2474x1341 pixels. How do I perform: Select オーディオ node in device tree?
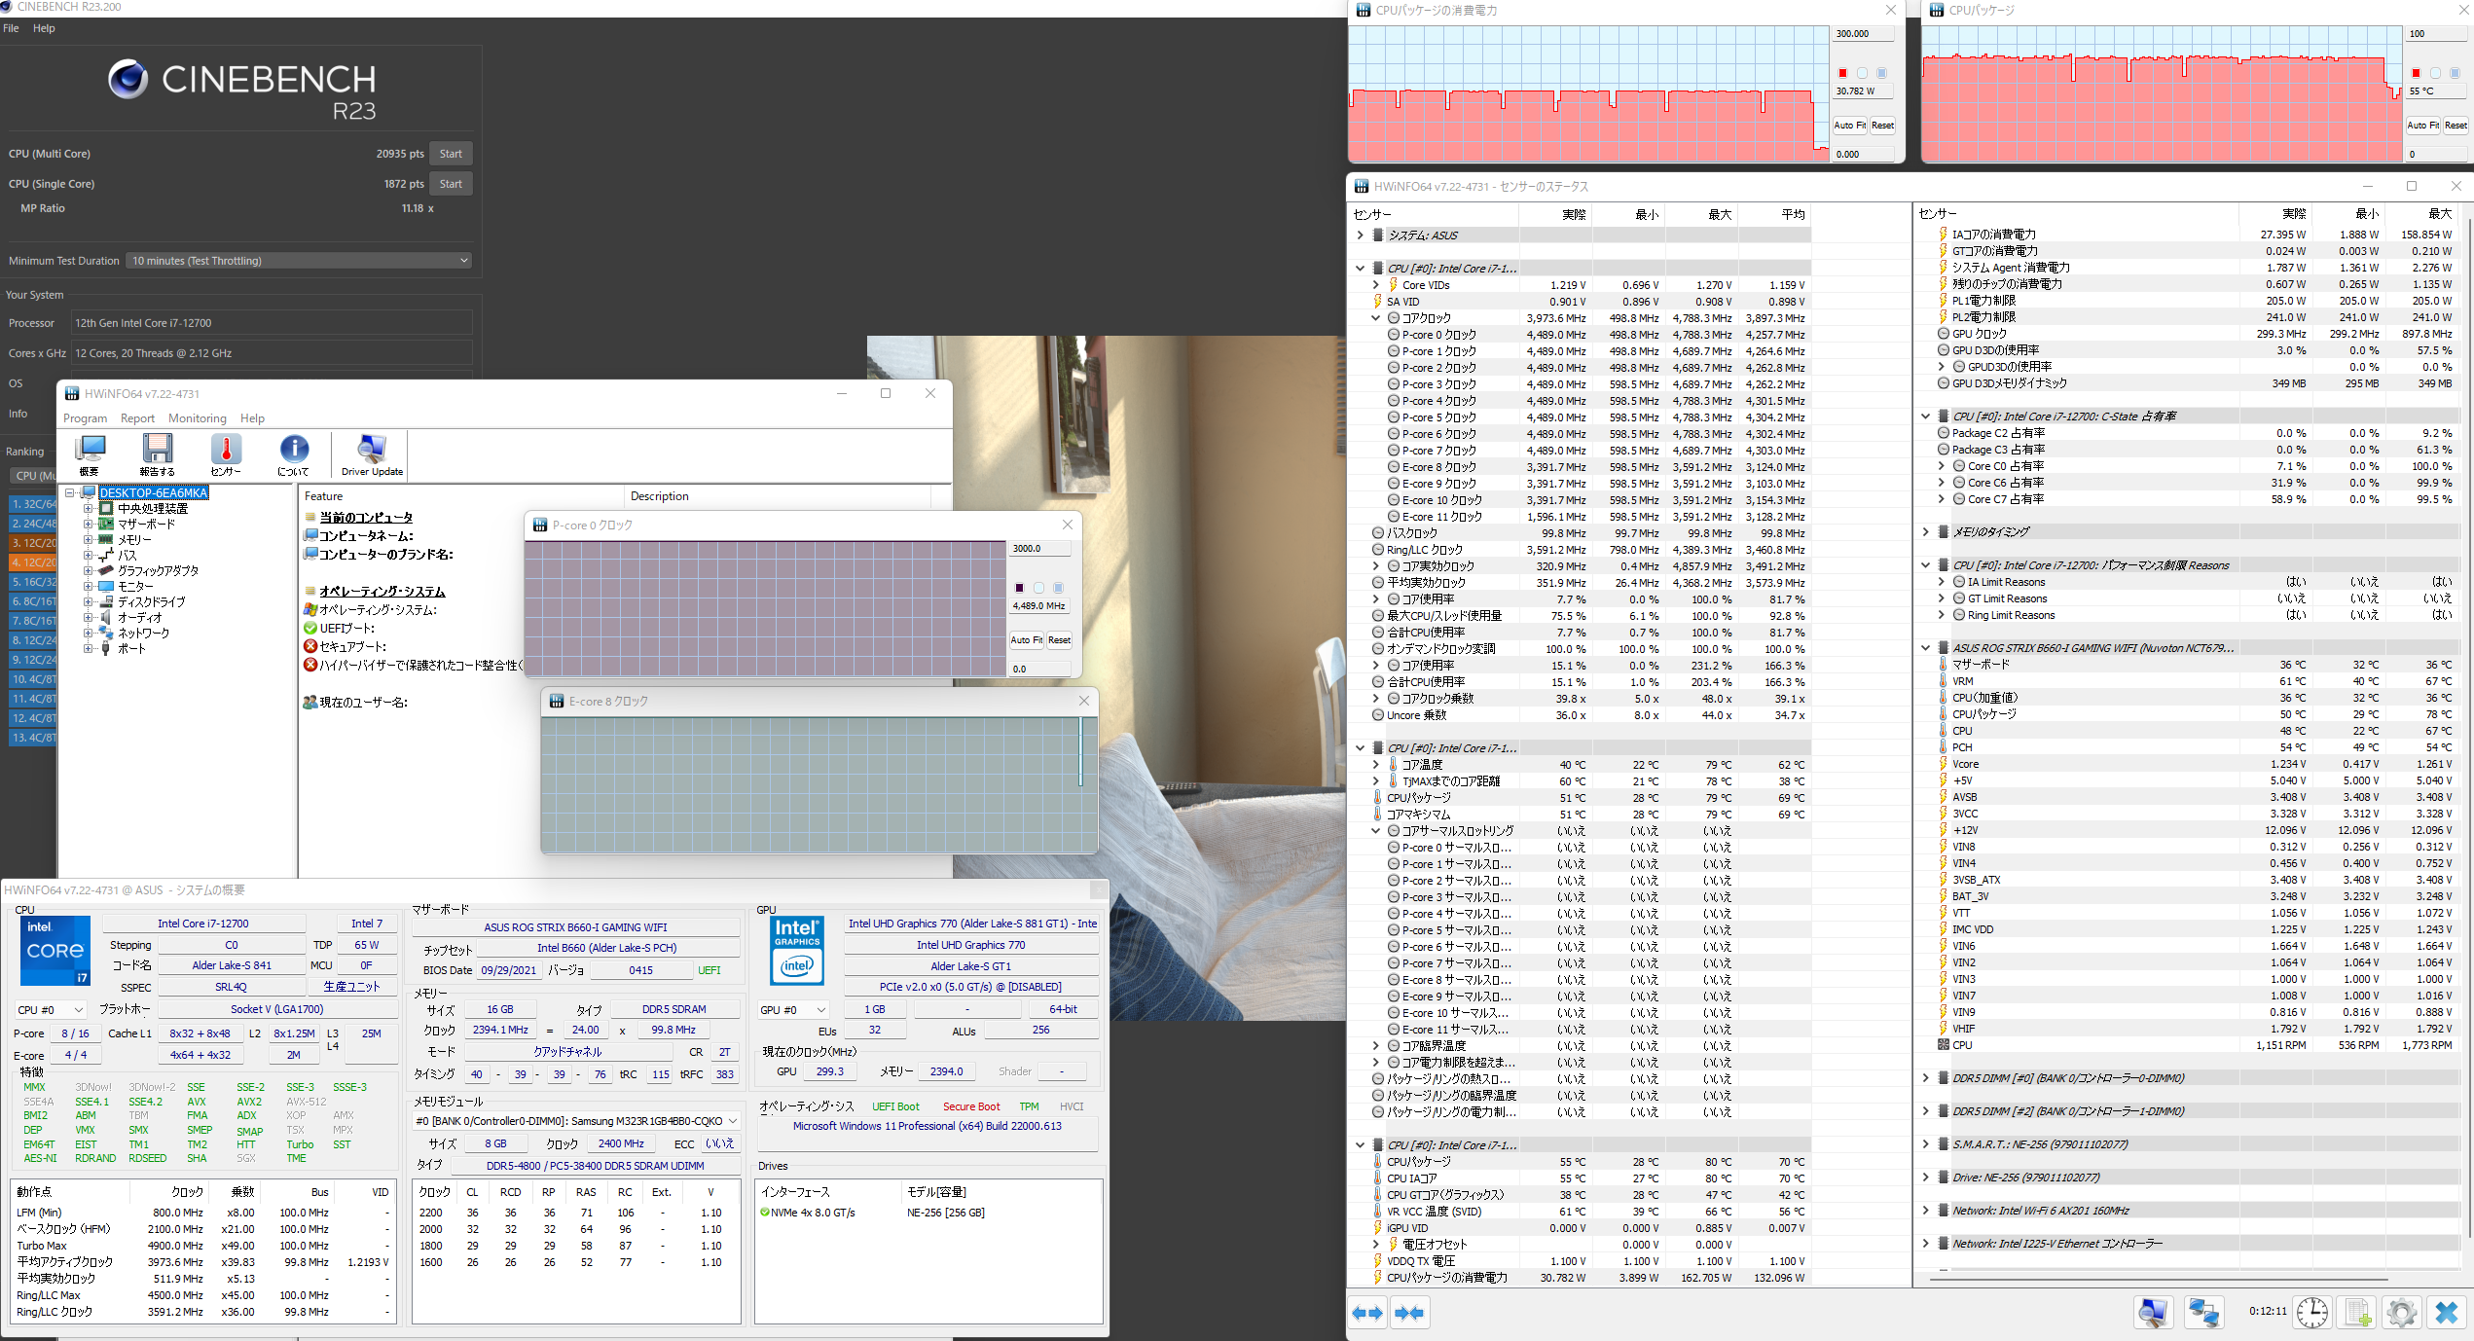(x=140, y=617)
